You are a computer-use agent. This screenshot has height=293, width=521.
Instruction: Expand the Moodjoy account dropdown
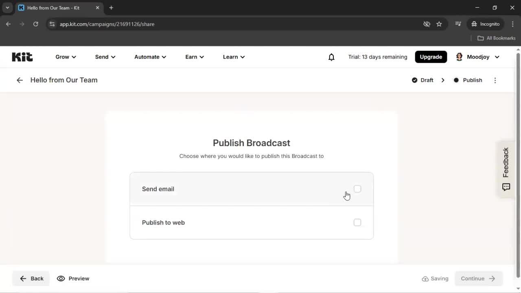[x=477, y=57]
